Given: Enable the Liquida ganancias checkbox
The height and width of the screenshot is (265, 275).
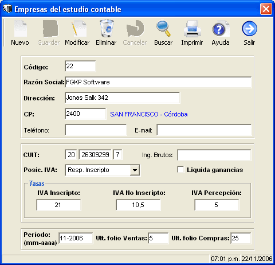Looking at the screenshot, I should [180, 170].
